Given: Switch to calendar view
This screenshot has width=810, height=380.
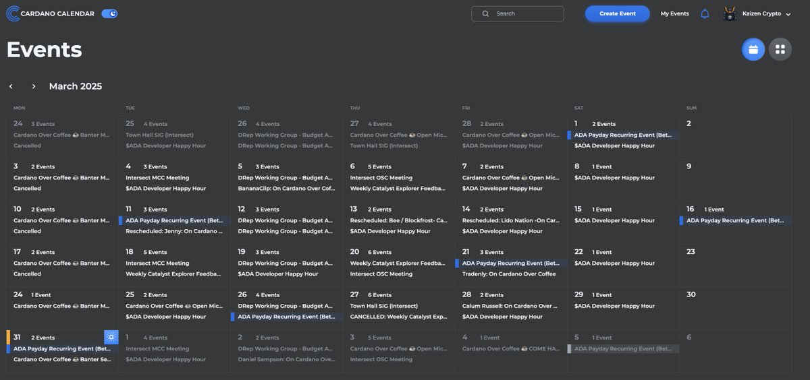Looking at the screenshot, I should click(x=753, y=49).
